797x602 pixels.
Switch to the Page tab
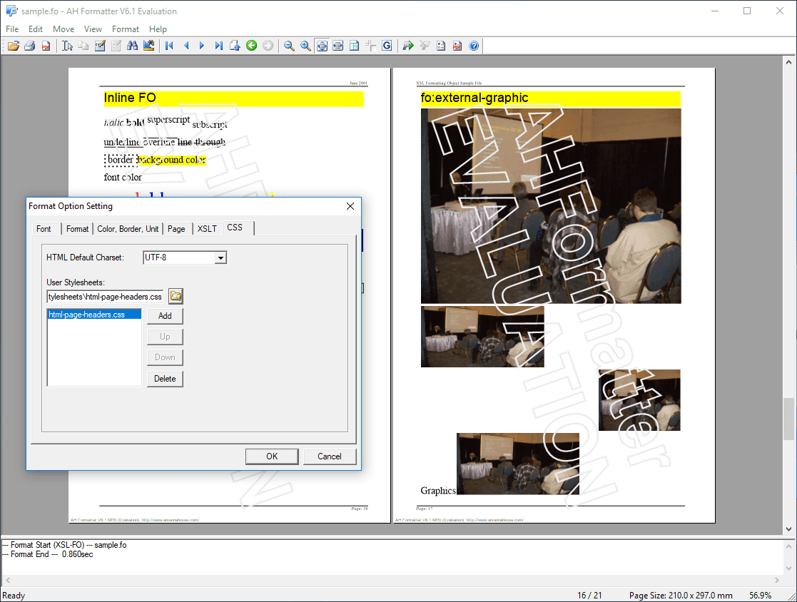coord(176,229)
